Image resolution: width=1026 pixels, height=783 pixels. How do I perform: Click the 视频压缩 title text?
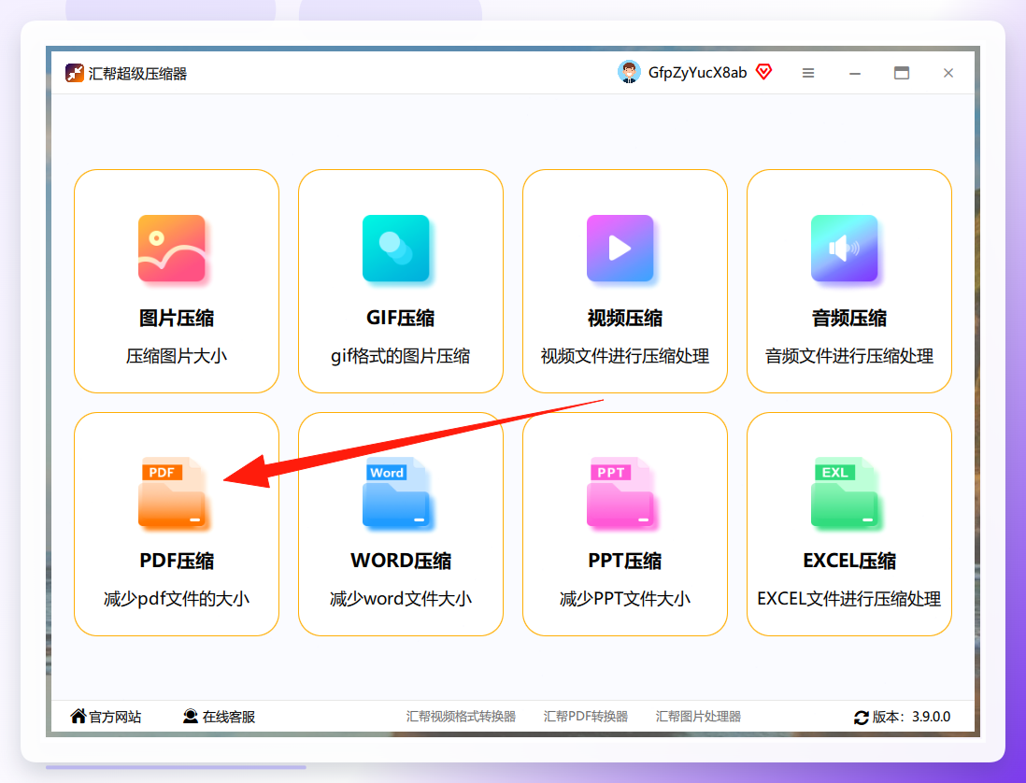click(x=625, y=318)
